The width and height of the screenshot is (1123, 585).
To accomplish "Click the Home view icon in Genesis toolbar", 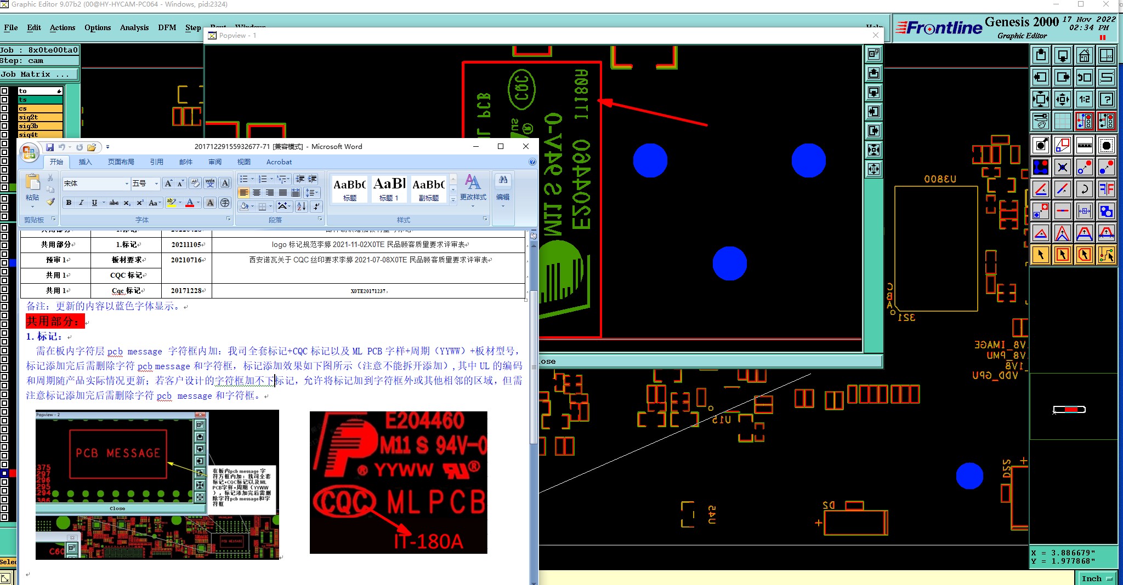I will pyautogui.click(x=1084, y=55).
